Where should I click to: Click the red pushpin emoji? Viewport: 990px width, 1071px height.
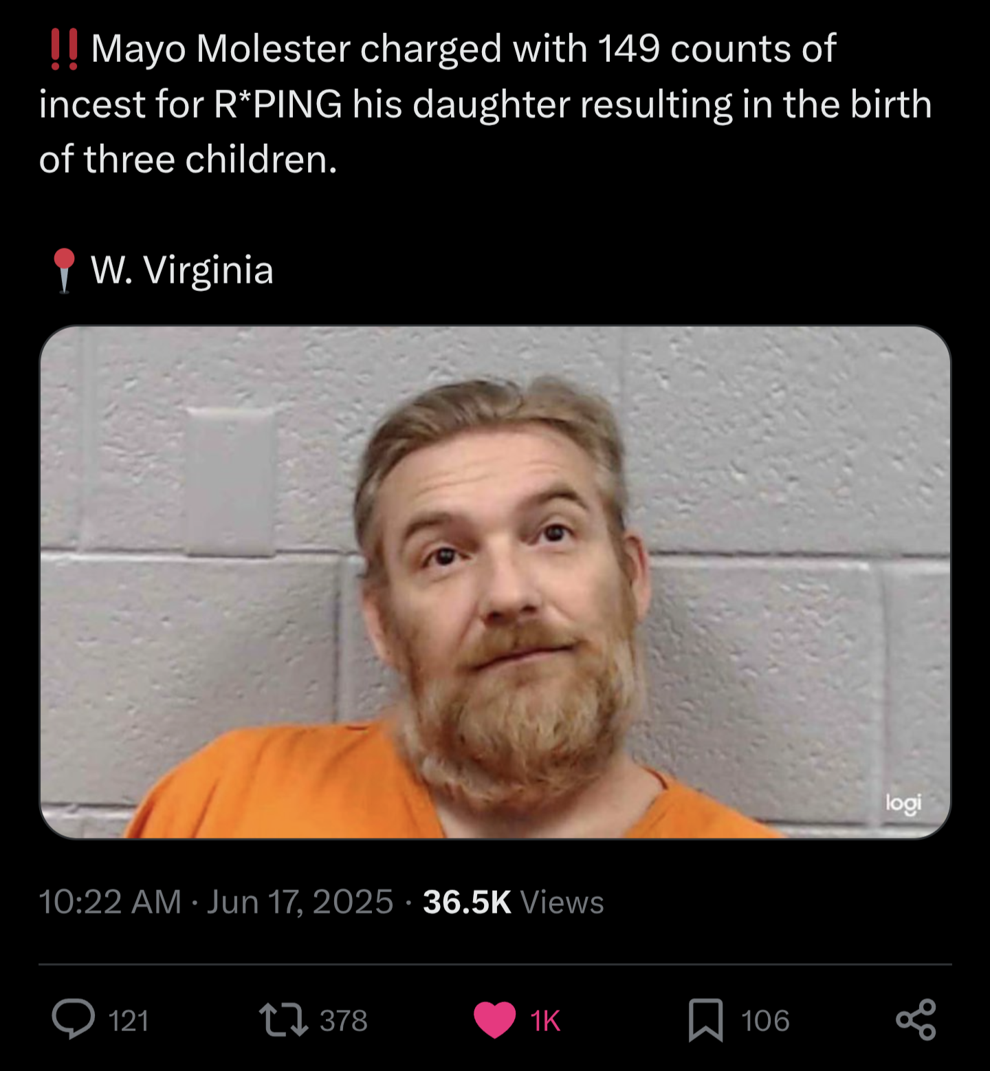64,270
